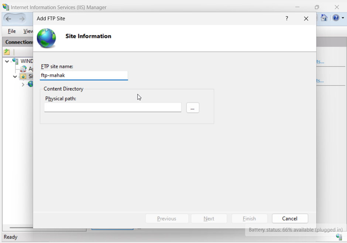Select the server icon in Connections tree
The width and height of the screenshot is (347, 243).
pos(15,61)
